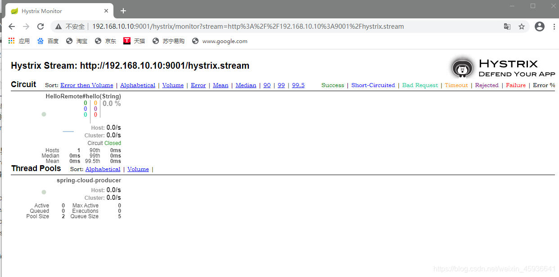Reload the Hystrix Monitor page

click(41, 26)
